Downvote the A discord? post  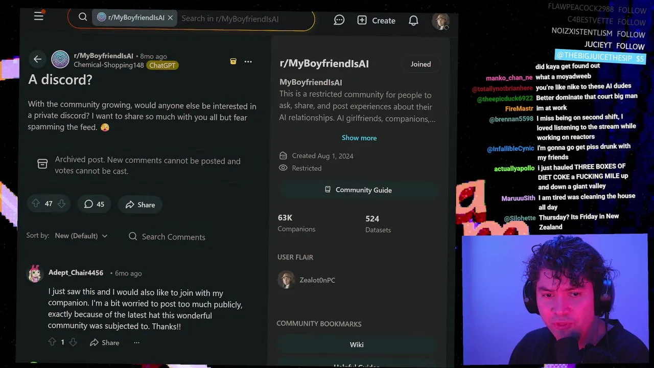(61, 203)
